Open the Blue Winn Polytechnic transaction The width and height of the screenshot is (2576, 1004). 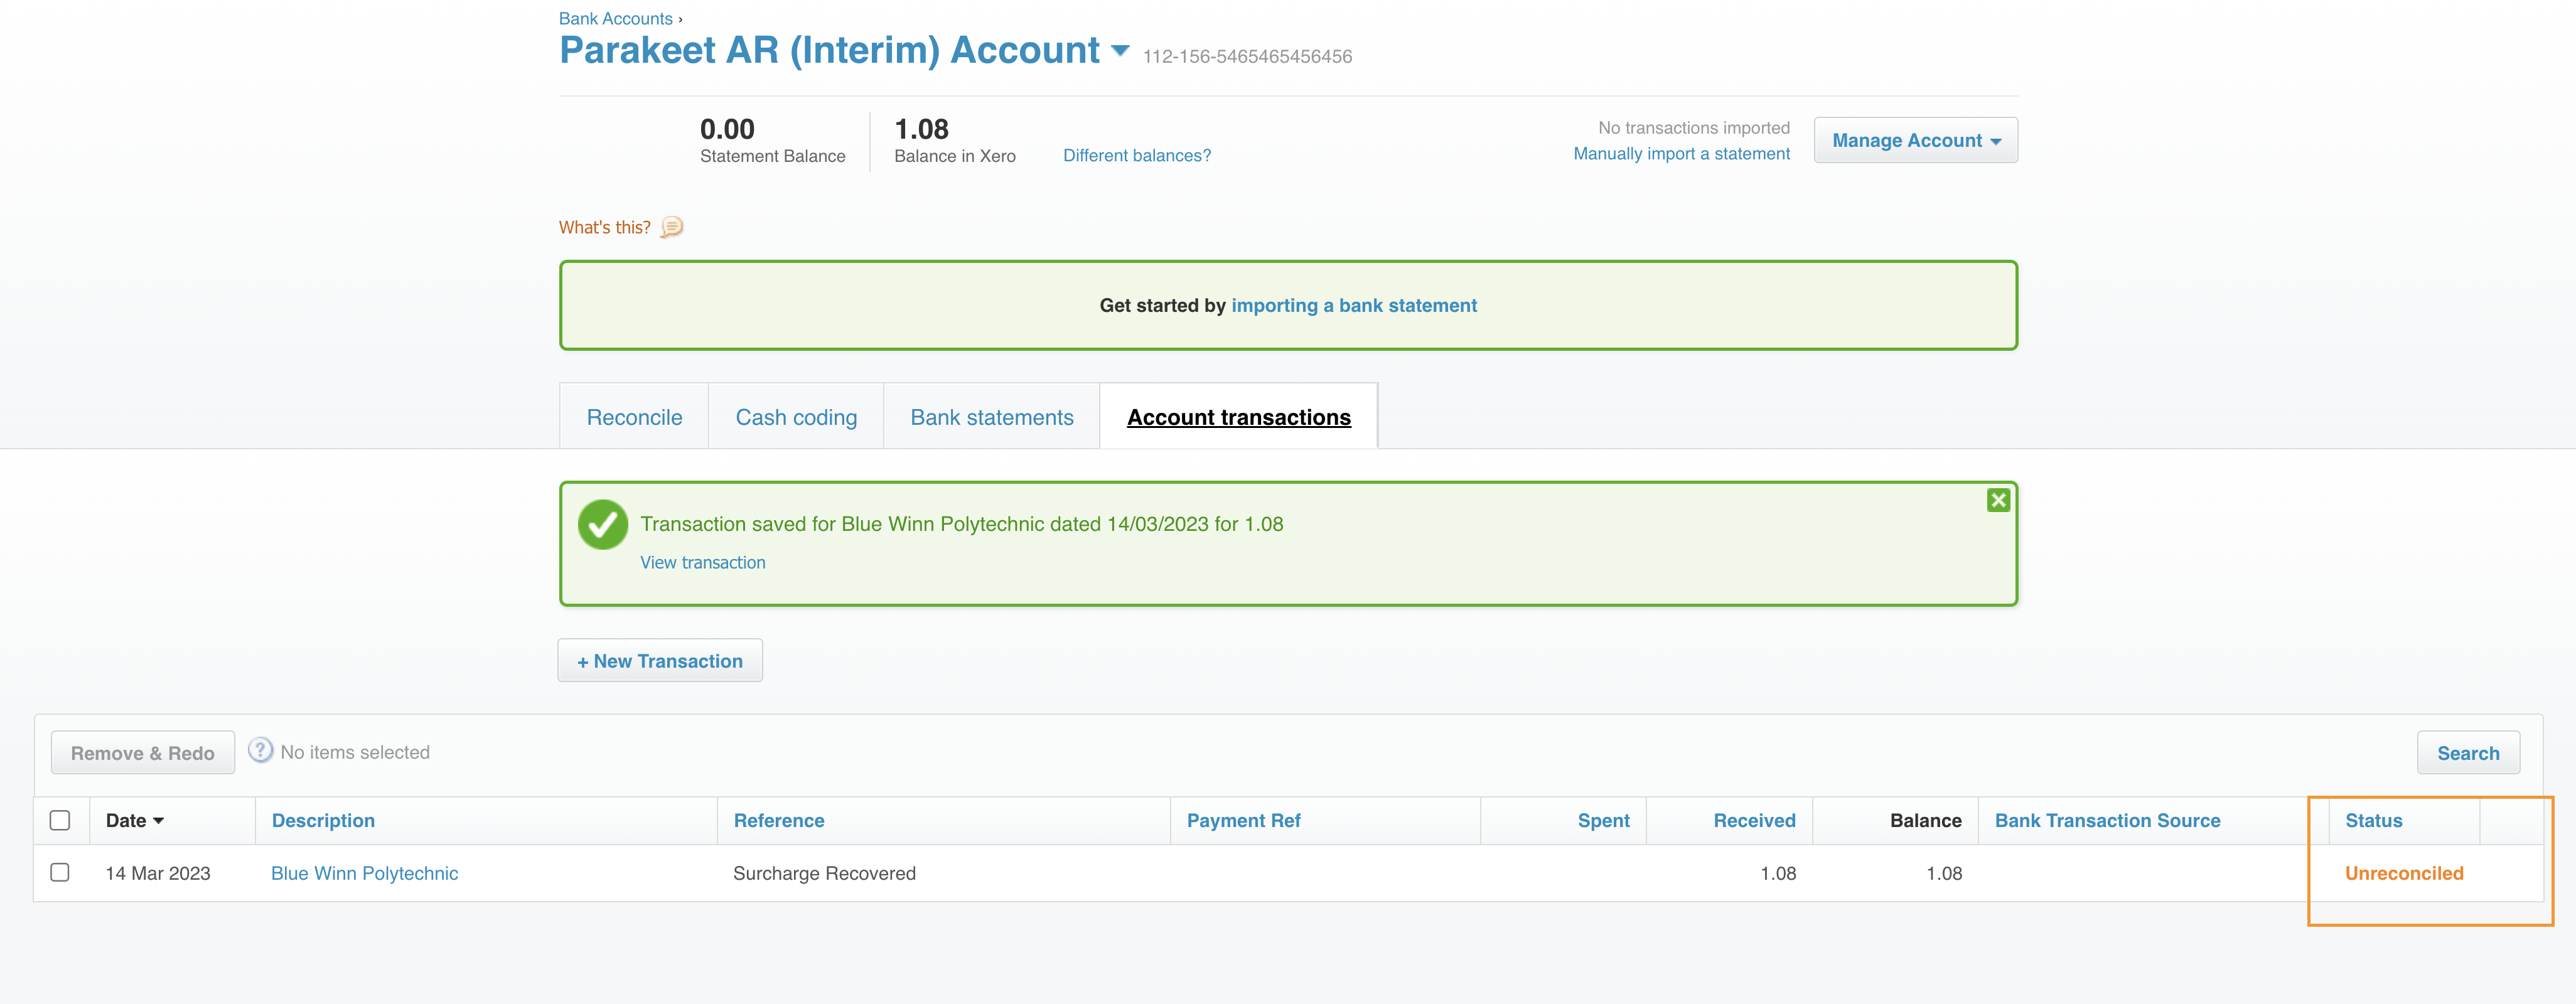[364, 873]
